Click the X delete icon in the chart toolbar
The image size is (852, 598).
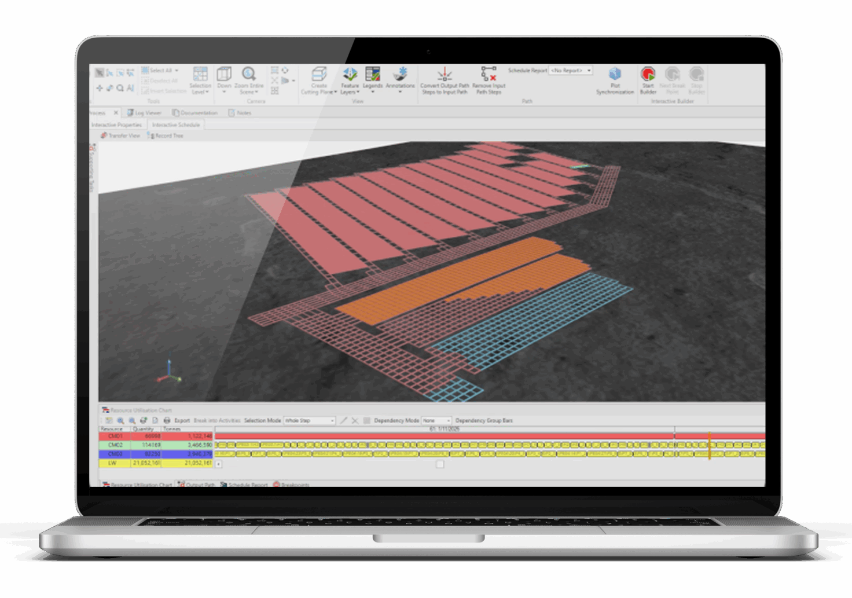tap(355, 421)
